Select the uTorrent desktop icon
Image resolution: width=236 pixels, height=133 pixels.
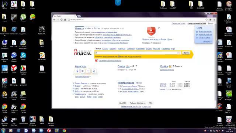click(23, 18)
